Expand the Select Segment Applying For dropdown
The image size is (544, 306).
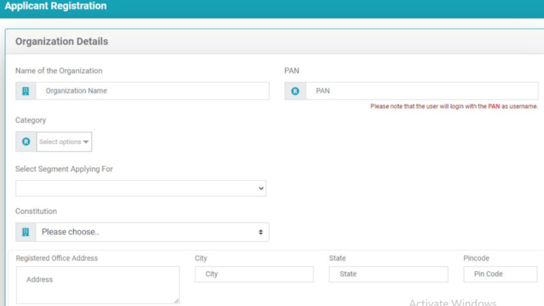point(140,189)
